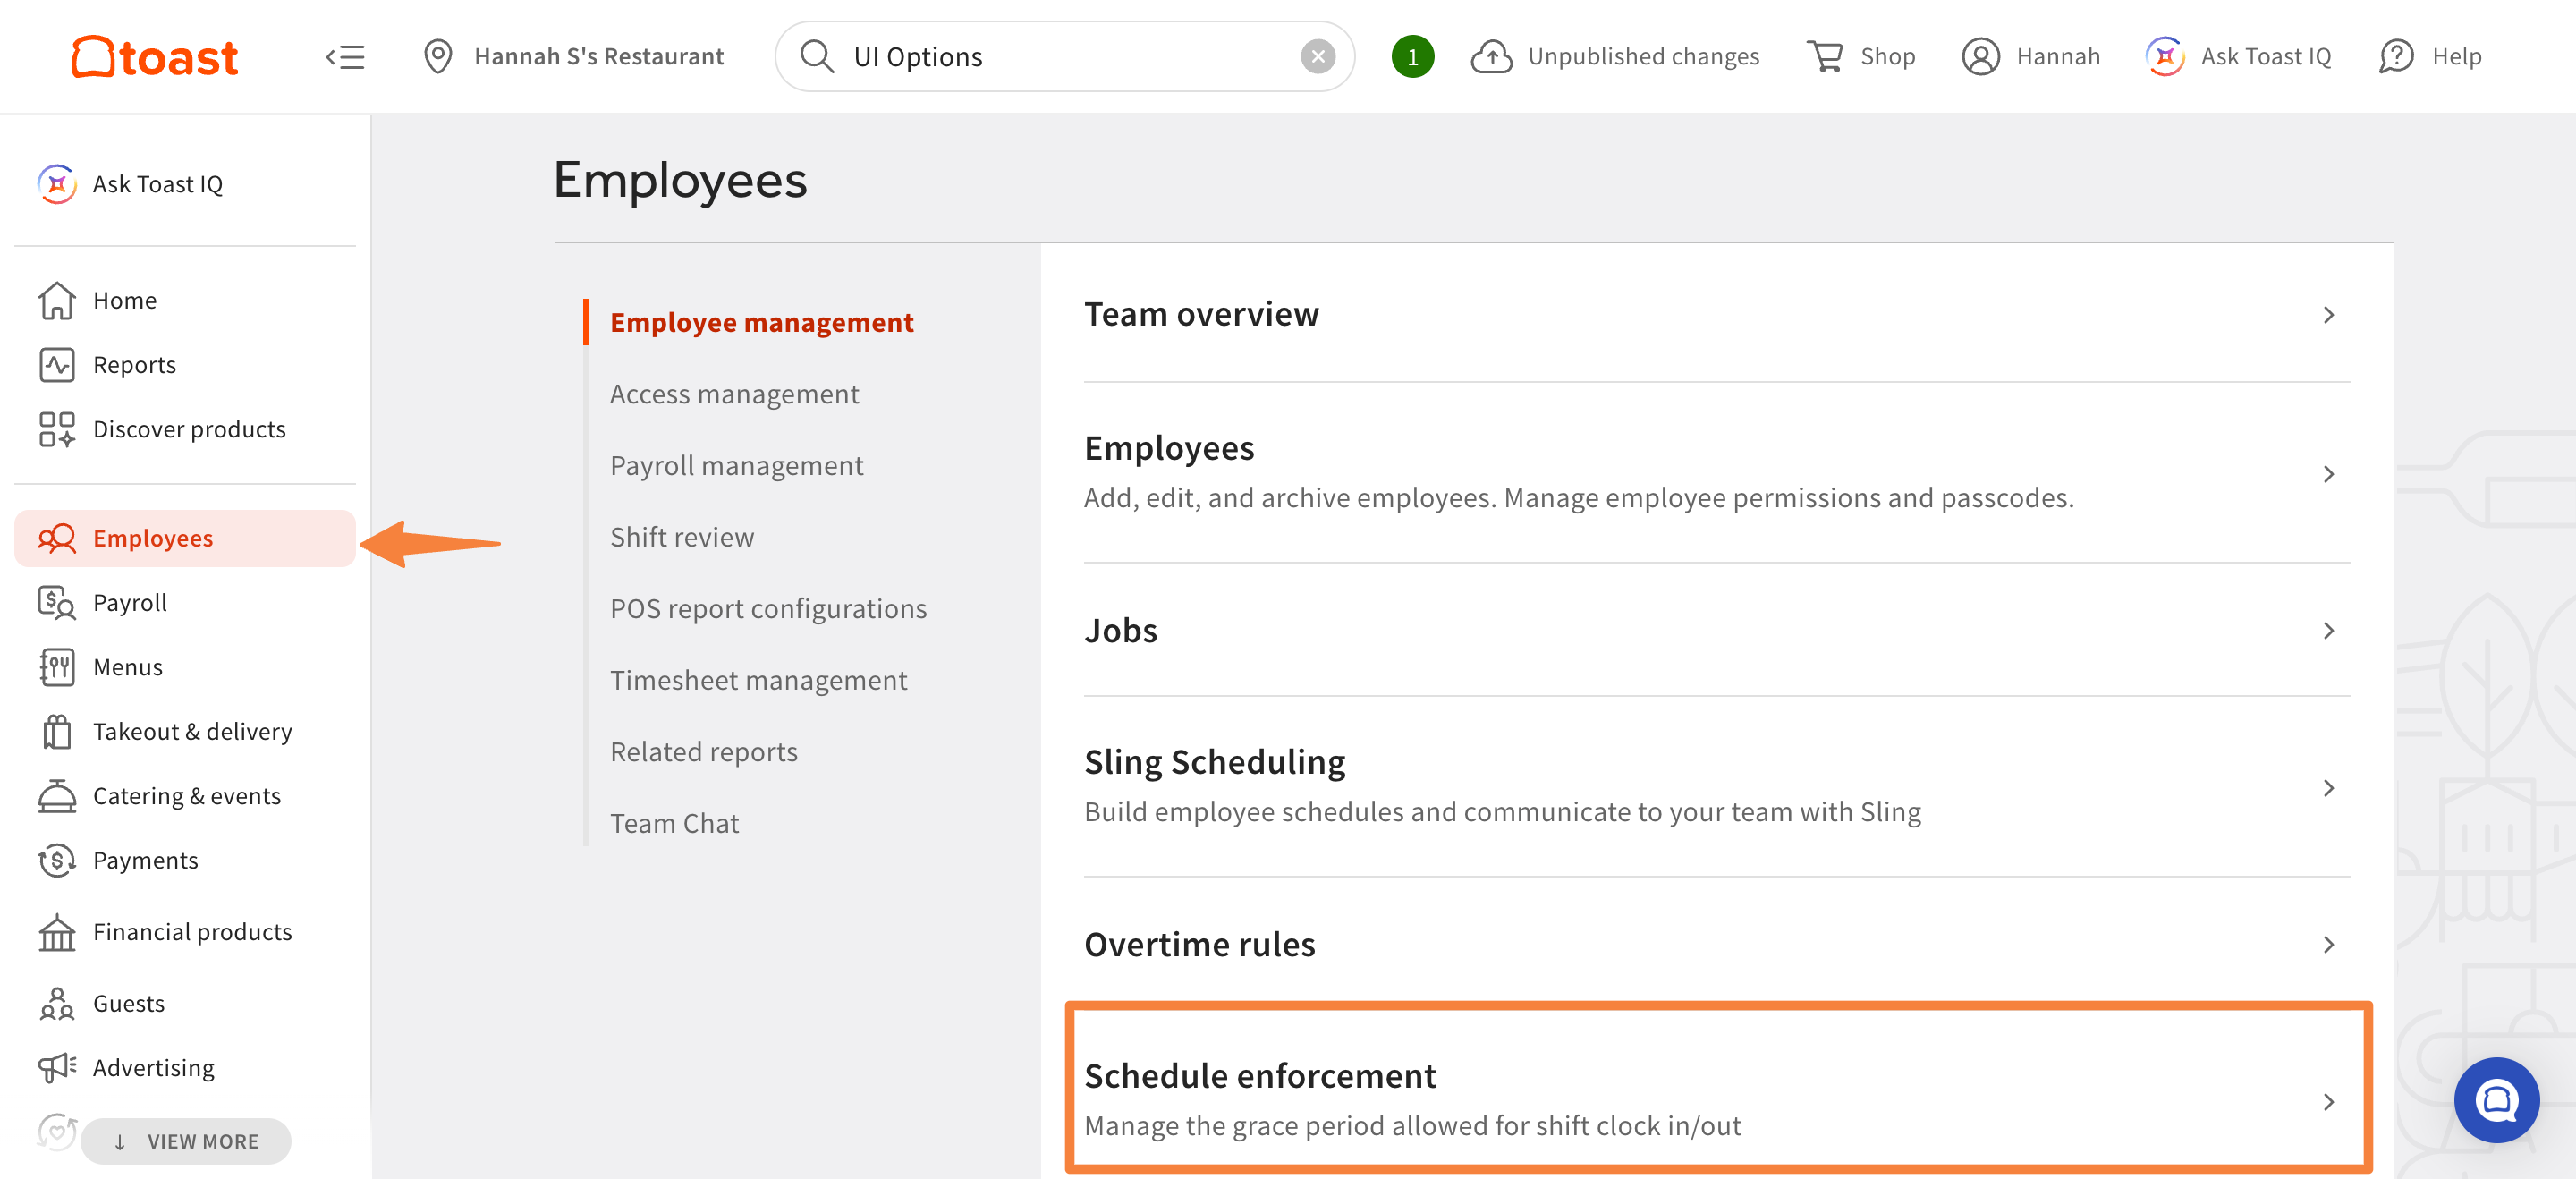Open Reports in the sidebar
The height and width of the screenshot is (1179, 2576).
(x=134, y=365)
